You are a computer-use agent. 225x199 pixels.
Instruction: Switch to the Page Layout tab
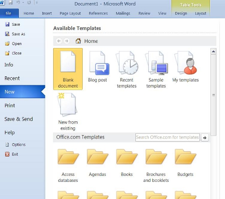point(70,13)
